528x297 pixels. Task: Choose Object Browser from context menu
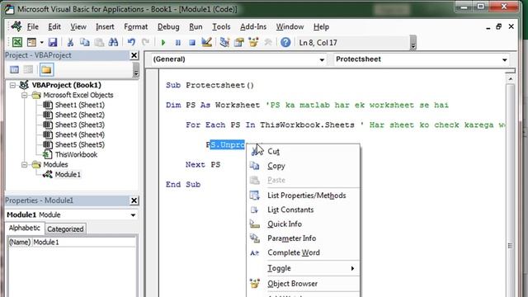click(x=303, y=284)
